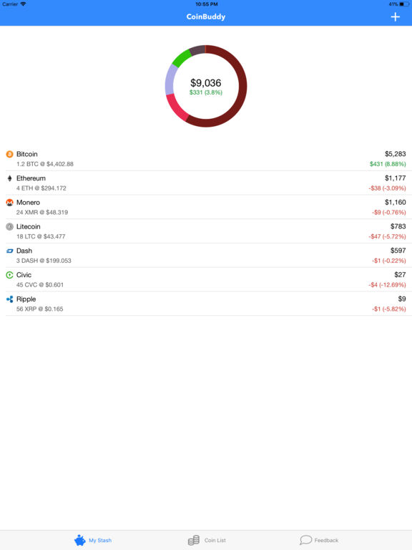This screenshot has height=550, width=412.
Task: Switch to the My Stash tab
Action: tap(93, 540)
